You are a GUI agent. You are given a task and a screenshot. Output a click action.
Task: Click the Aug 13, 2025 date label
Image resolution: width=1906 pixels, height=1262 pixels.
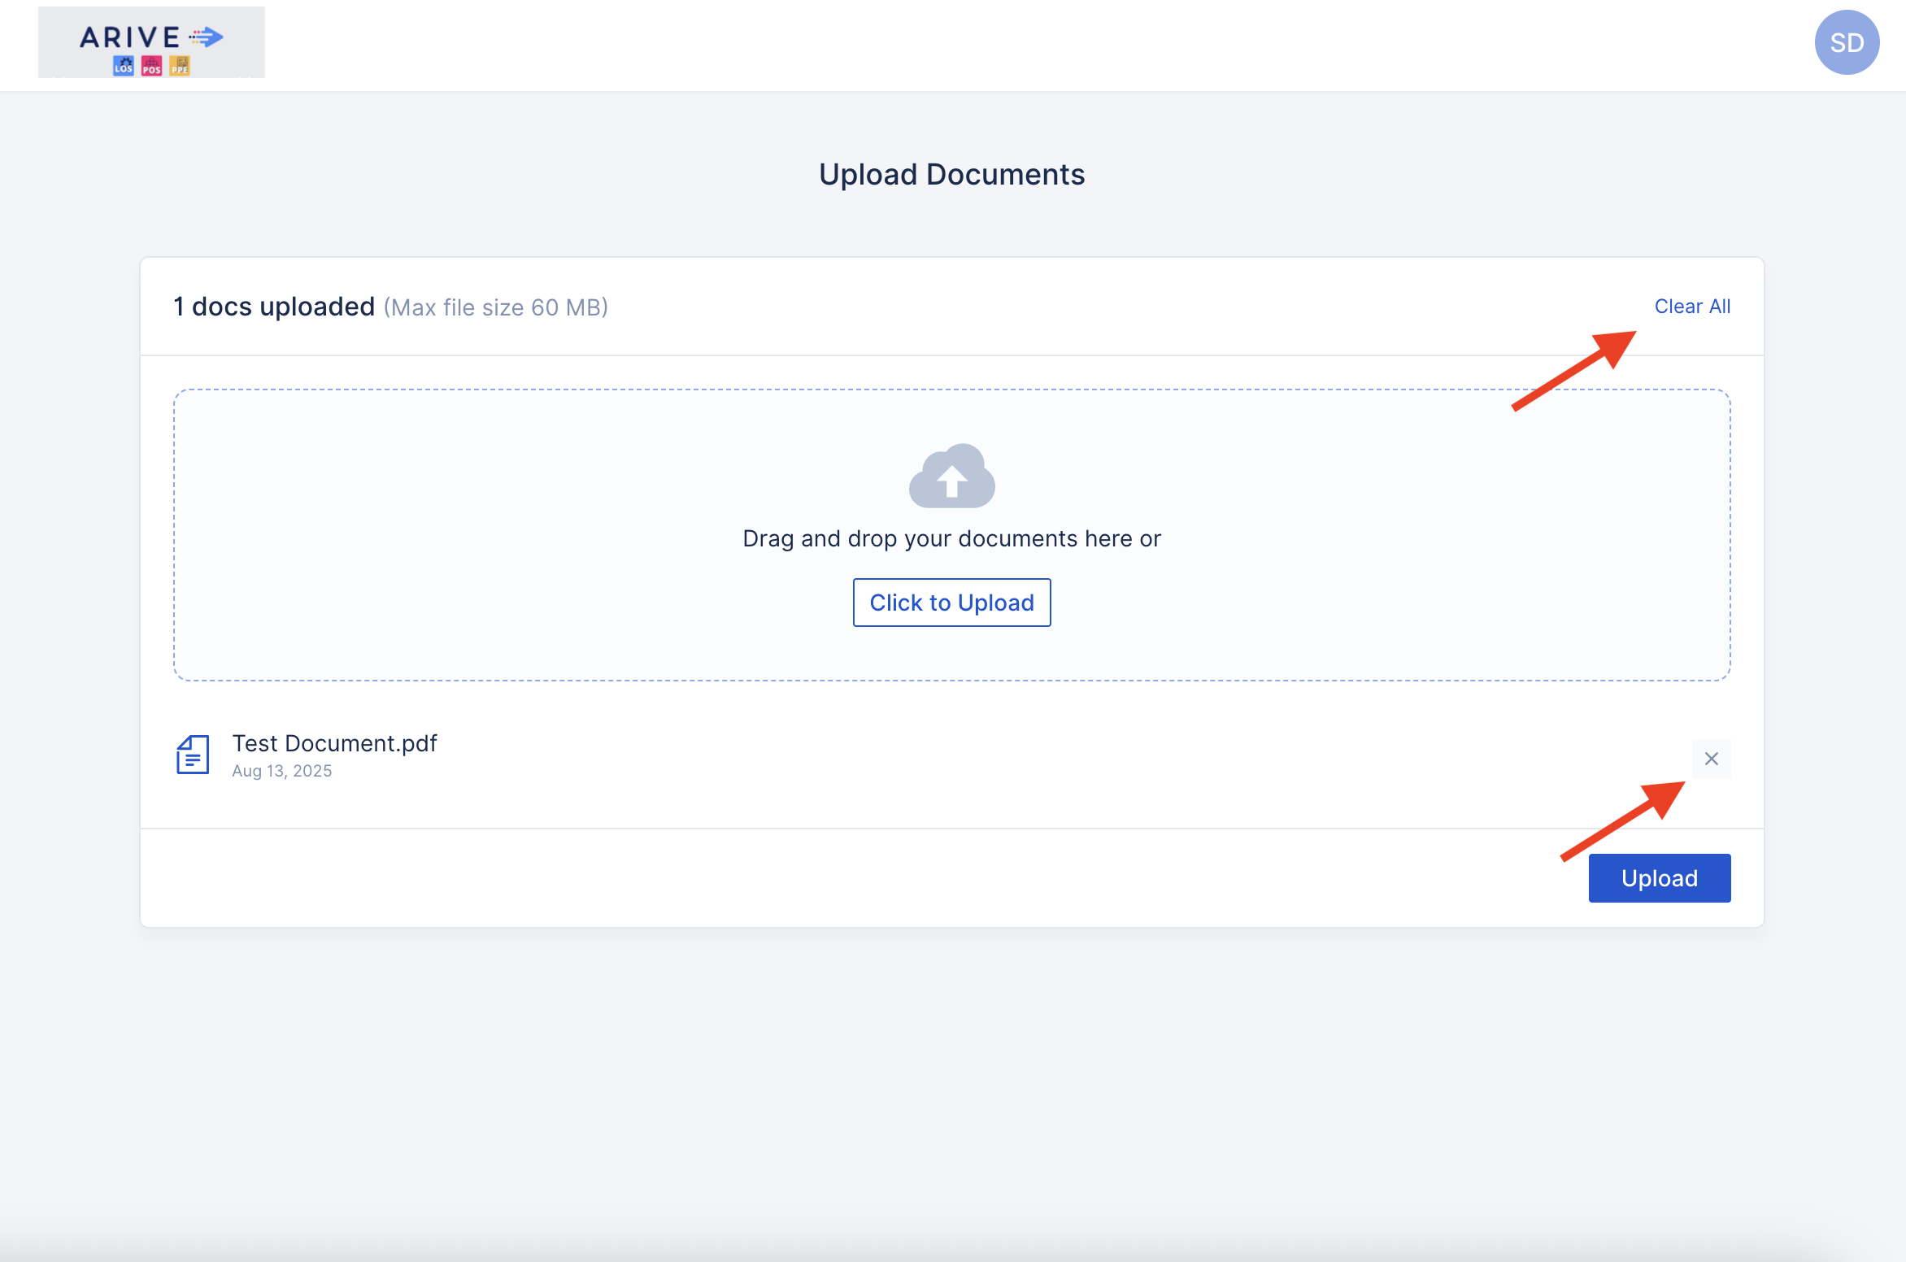pyautogui.click(x=281, y=771)
